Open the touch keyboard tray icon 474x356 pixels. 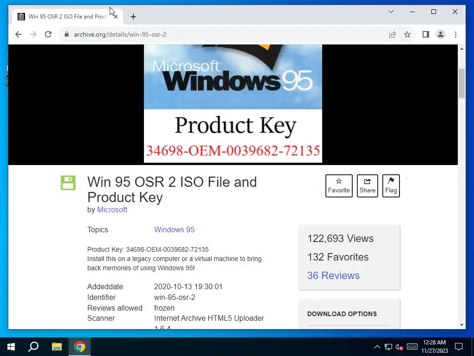click(x=412, y=347)
